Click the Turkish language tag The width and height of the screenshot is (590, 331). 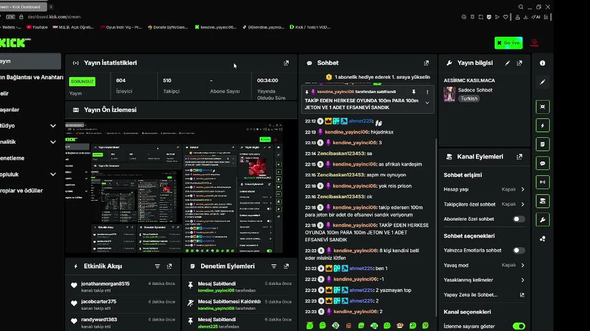[469, 99]
